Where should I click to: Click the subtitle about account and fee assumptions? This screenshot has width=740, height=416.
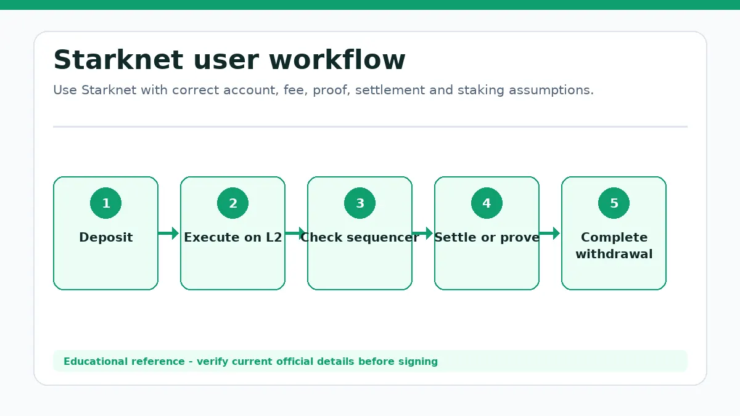(x=323, y=90)
